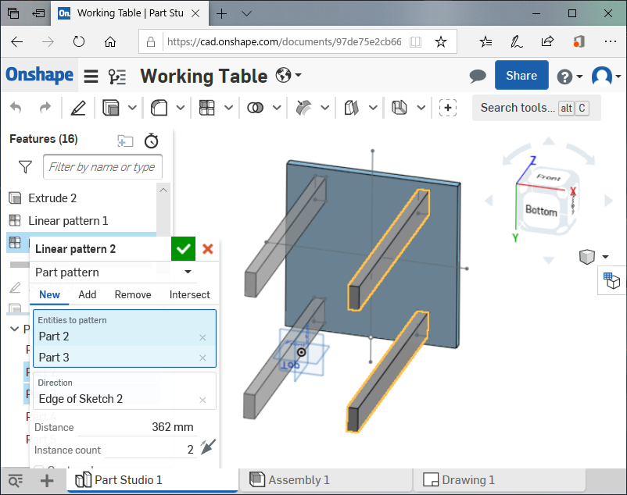
Task: Click the Front face of view cube
Action: point(548,177)
